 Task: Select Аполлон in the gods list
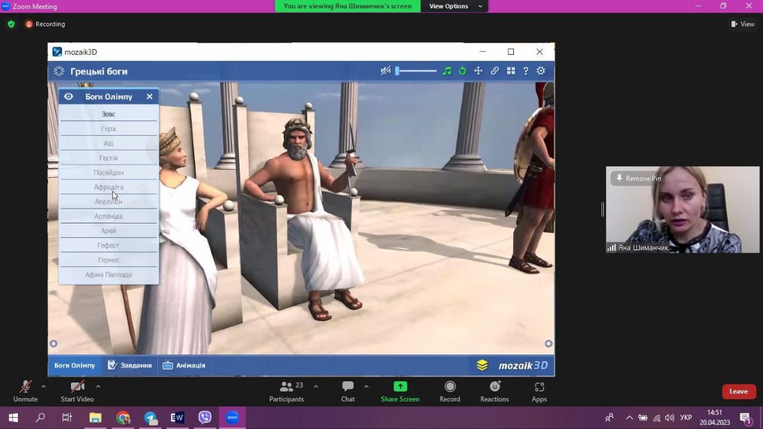(108, 201)
